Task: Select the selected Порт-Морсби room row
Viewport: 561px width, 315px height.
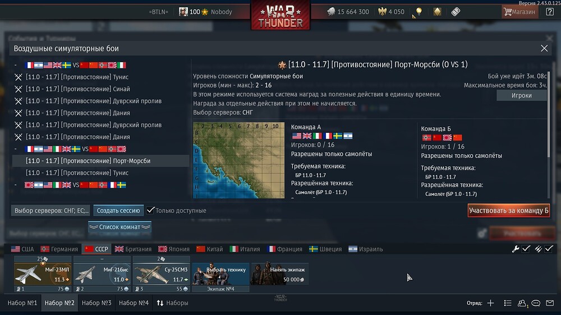Action: (x=101, y=161)
